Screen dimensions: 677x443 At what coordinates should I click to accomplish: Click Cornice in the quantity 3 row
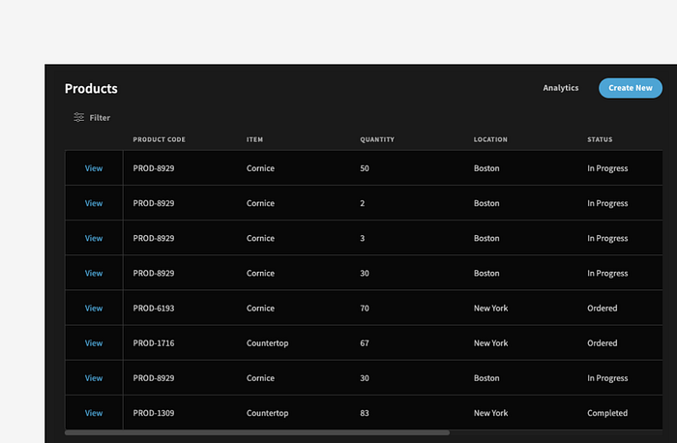coord(260,238)
